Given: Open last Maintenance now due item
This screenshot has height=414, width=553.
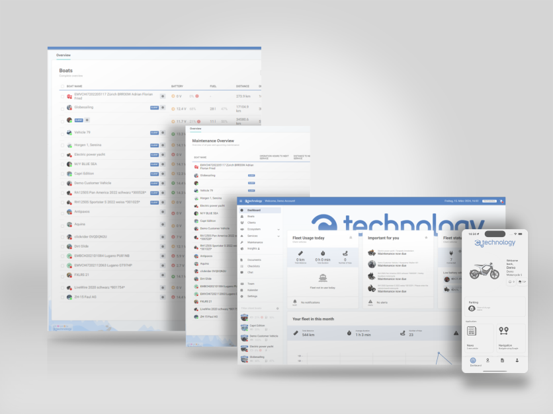Looking at the screenshot, I should tap(398, 289).
